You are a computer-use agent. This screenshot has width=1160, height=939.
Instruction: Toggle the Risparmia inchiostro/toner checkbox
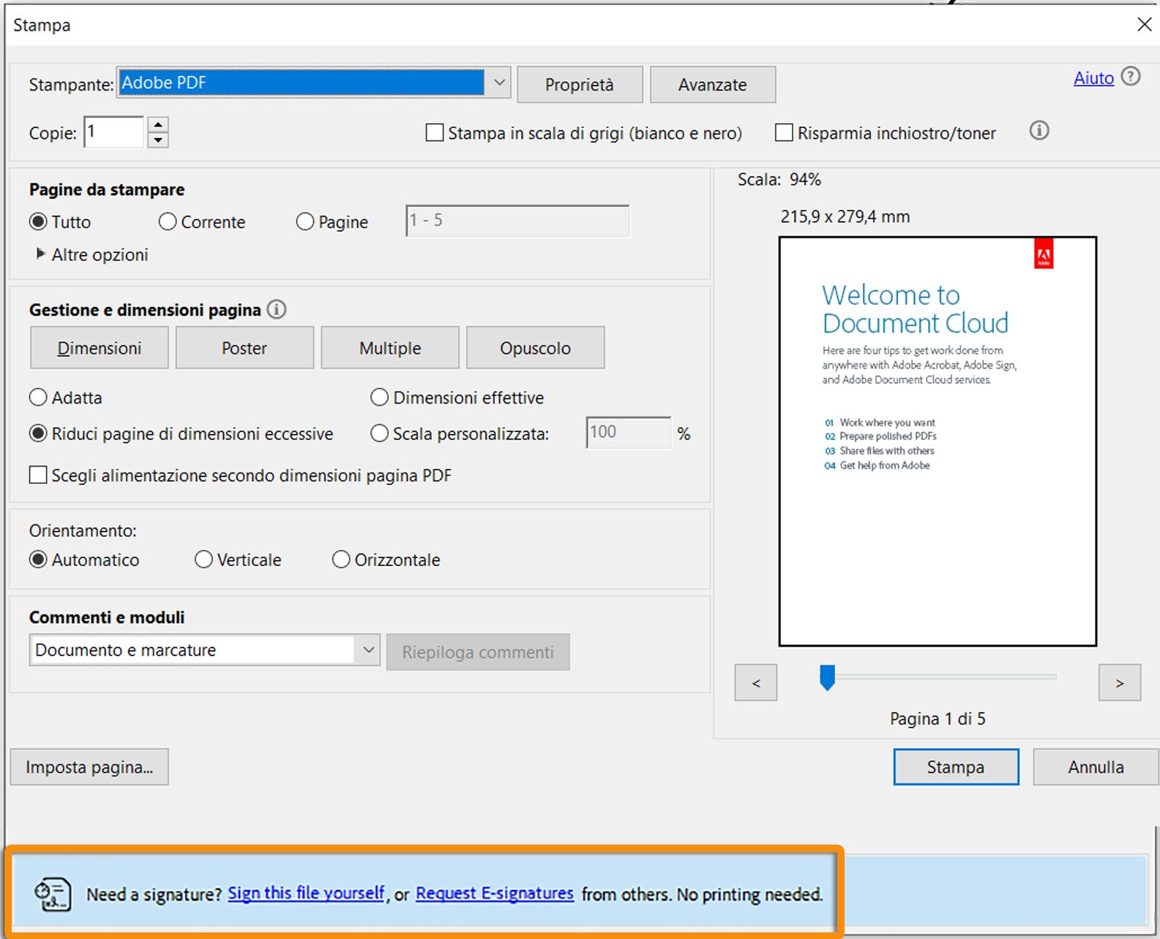pos(784,132)
